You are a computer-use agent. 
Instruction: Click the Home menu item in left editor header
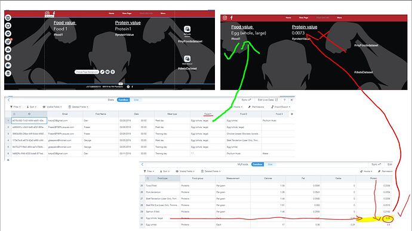coord(112,13)
